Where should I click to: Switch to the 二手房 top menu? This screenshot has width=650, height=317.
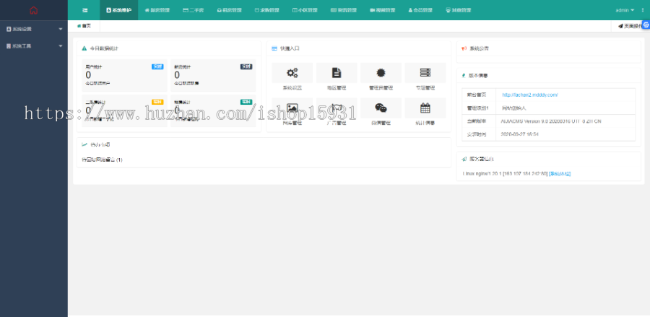pos(193,11)
